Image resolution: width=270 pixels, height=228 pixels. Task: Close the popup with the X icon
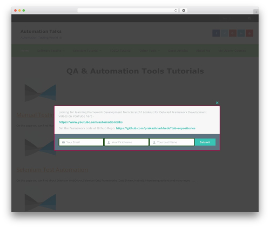coord(217,103)
